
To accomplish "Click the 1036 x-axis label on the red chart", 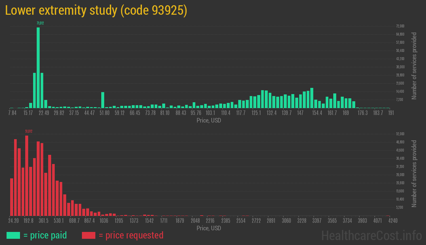I will 104,221.
